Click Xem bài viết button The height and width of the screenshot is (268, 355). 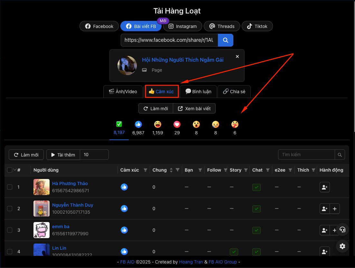tap(194, 109)
